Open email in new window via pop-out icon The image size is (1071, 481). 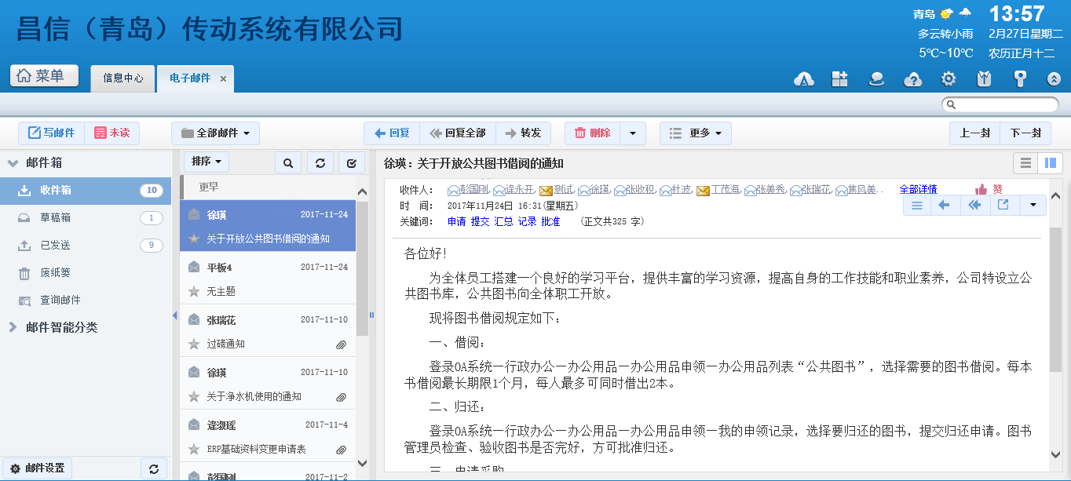click(x=1003, y=206)
